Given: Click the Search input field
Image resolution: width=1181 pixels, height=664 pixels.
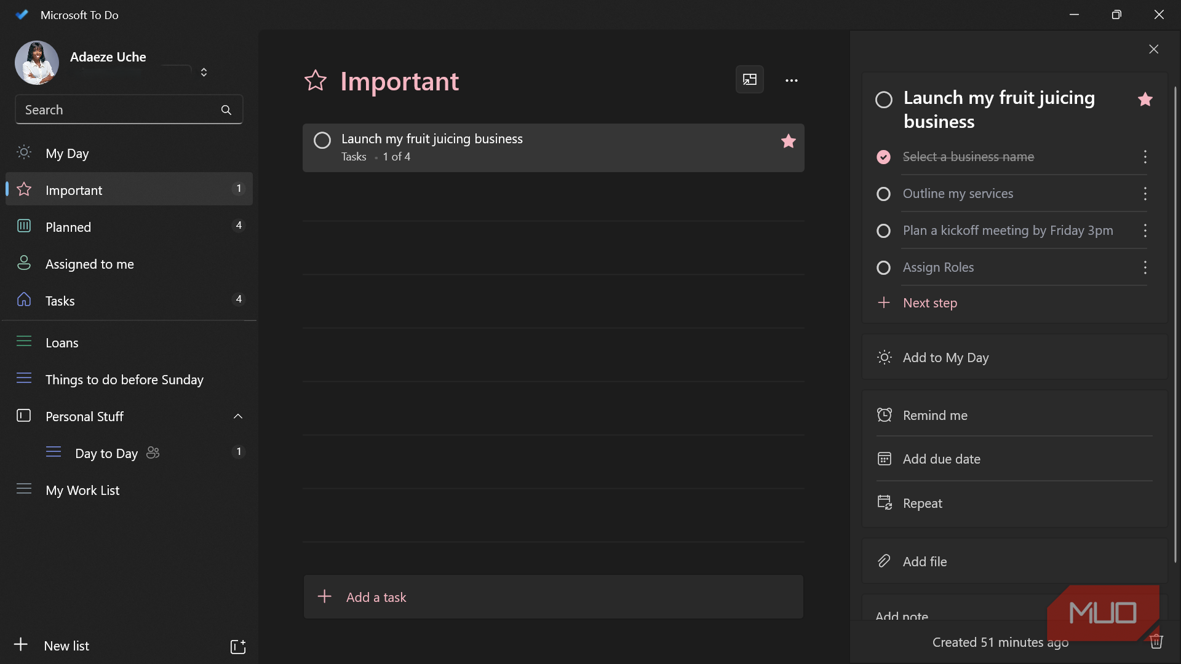Looking at the screenshot, I should pyautogui.click(x=129, y=109).
